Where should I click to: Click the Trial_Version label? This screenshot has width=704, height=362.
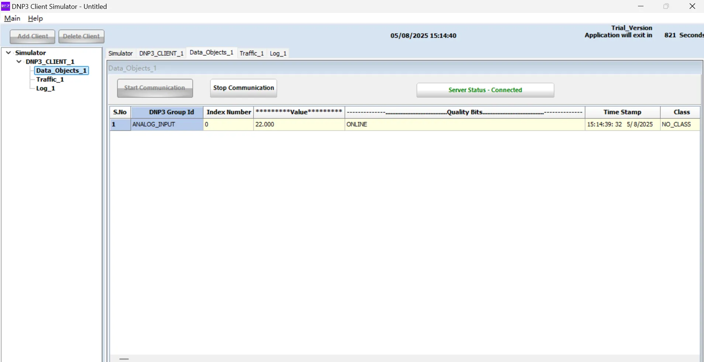click(632, 28)
